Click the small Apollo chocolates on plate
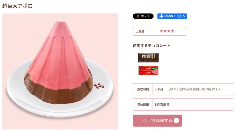 pos(99,85)
